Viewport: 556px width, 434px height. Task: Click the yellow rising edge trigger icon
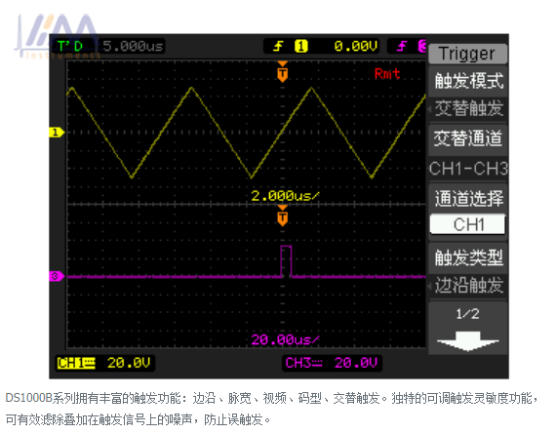pos(278,46)
